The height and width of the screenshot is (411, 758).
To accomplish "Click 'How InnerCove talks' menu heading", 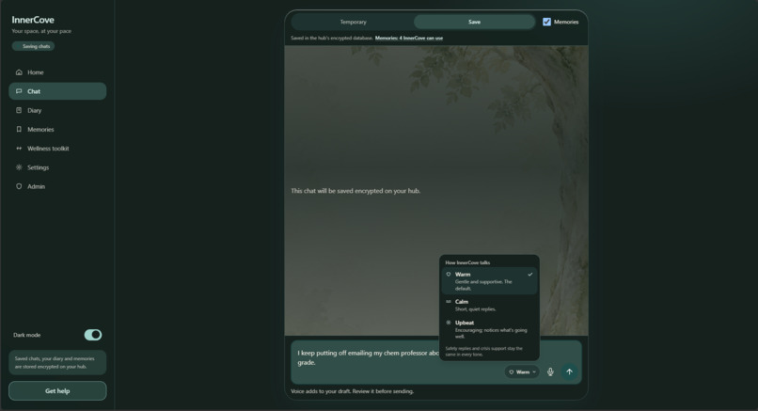I will coord(467,262).
